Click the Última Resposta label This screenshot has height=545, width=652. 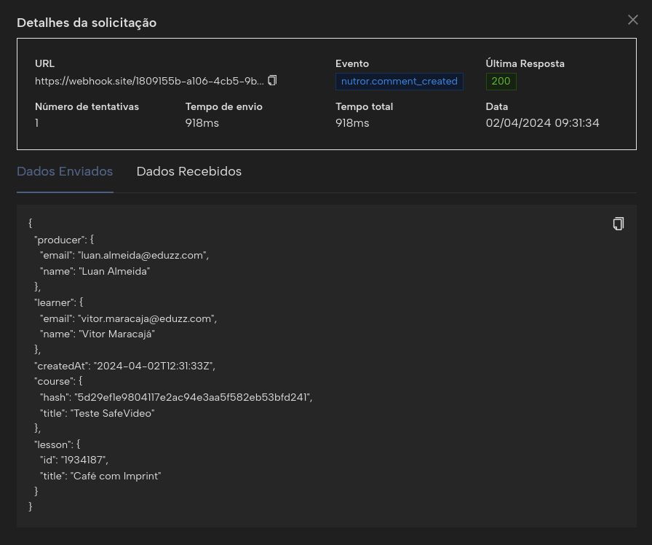(x=525, y=63)
